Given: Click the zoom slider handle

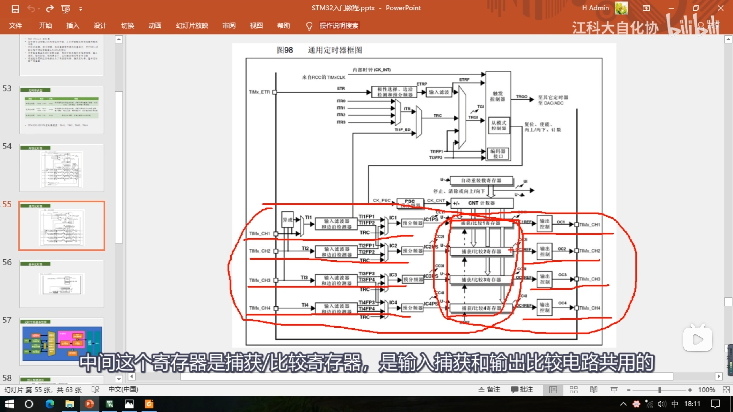Looking at the screenshot, I should pyautogui.click(x=659, y=390).
